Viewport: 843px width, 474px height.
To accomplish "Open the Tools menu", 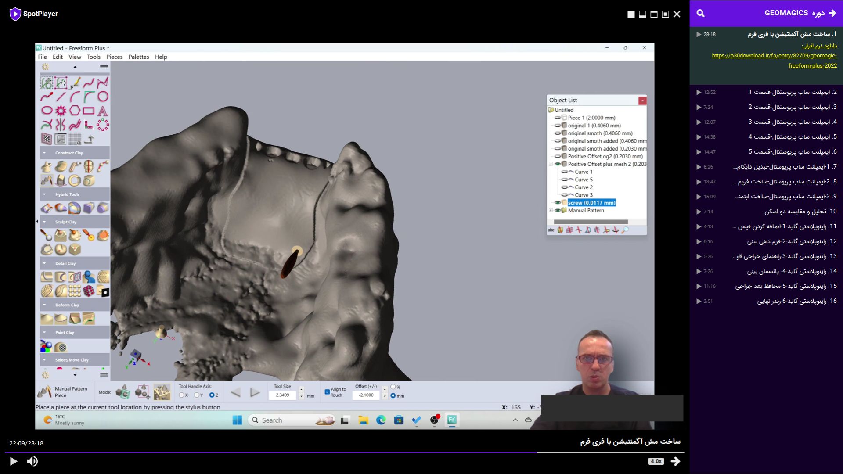I will coord(94,57).
